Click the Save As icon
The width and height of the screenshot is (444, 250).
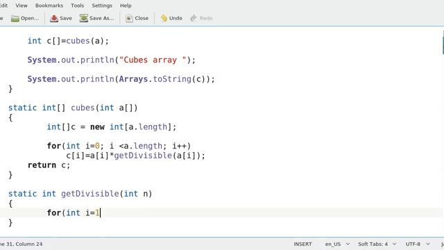83,18
